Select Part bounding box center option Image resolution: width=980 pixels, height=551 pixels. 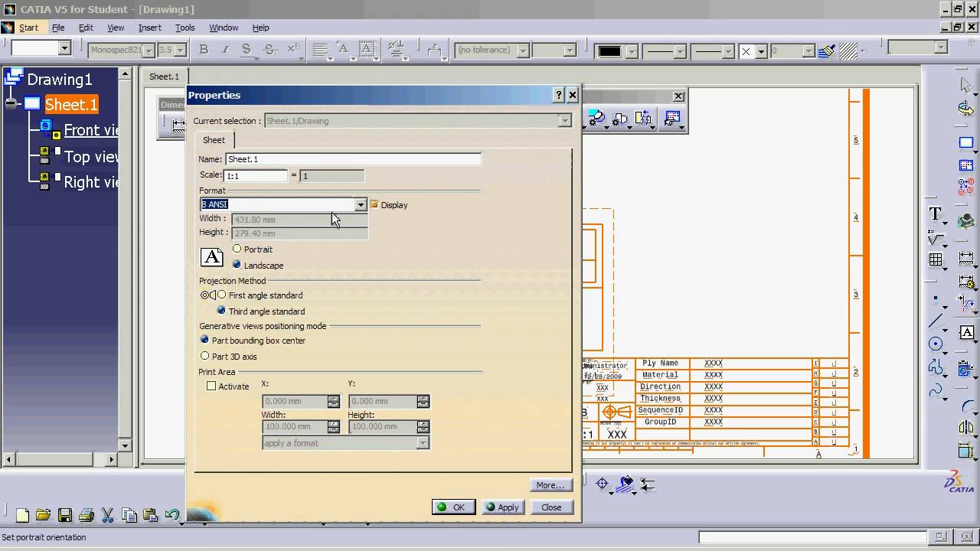(204, 340)
